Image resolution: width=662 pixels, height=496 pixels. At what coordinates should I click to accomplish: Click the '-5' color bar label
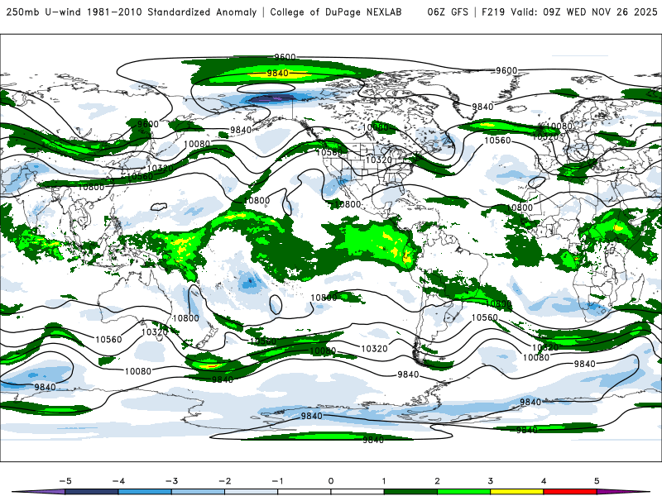[65, 481]
